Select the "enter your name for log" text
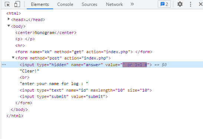 point(54,84)
